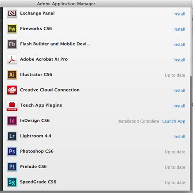Select the InDesign CS6 name text

(x=35, y=121)
